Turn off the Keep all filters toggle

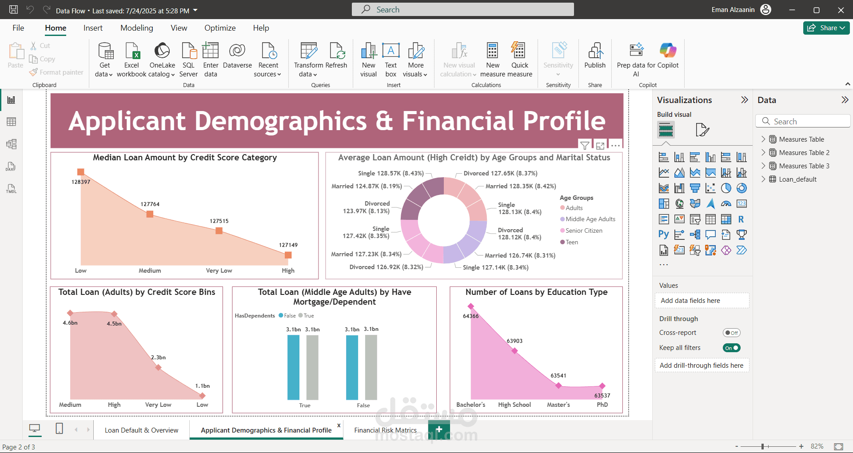coord(731,348)
